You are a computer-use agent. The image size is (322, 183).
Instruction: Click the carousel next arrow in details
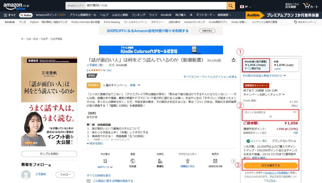tap(233, 161)
